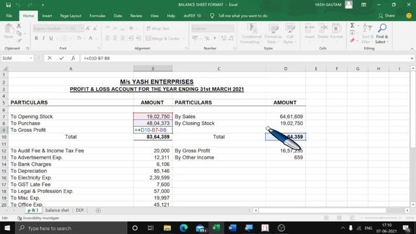Open the File tab
The width and height of the screenshot is (416, 234).
coord(9,16)
